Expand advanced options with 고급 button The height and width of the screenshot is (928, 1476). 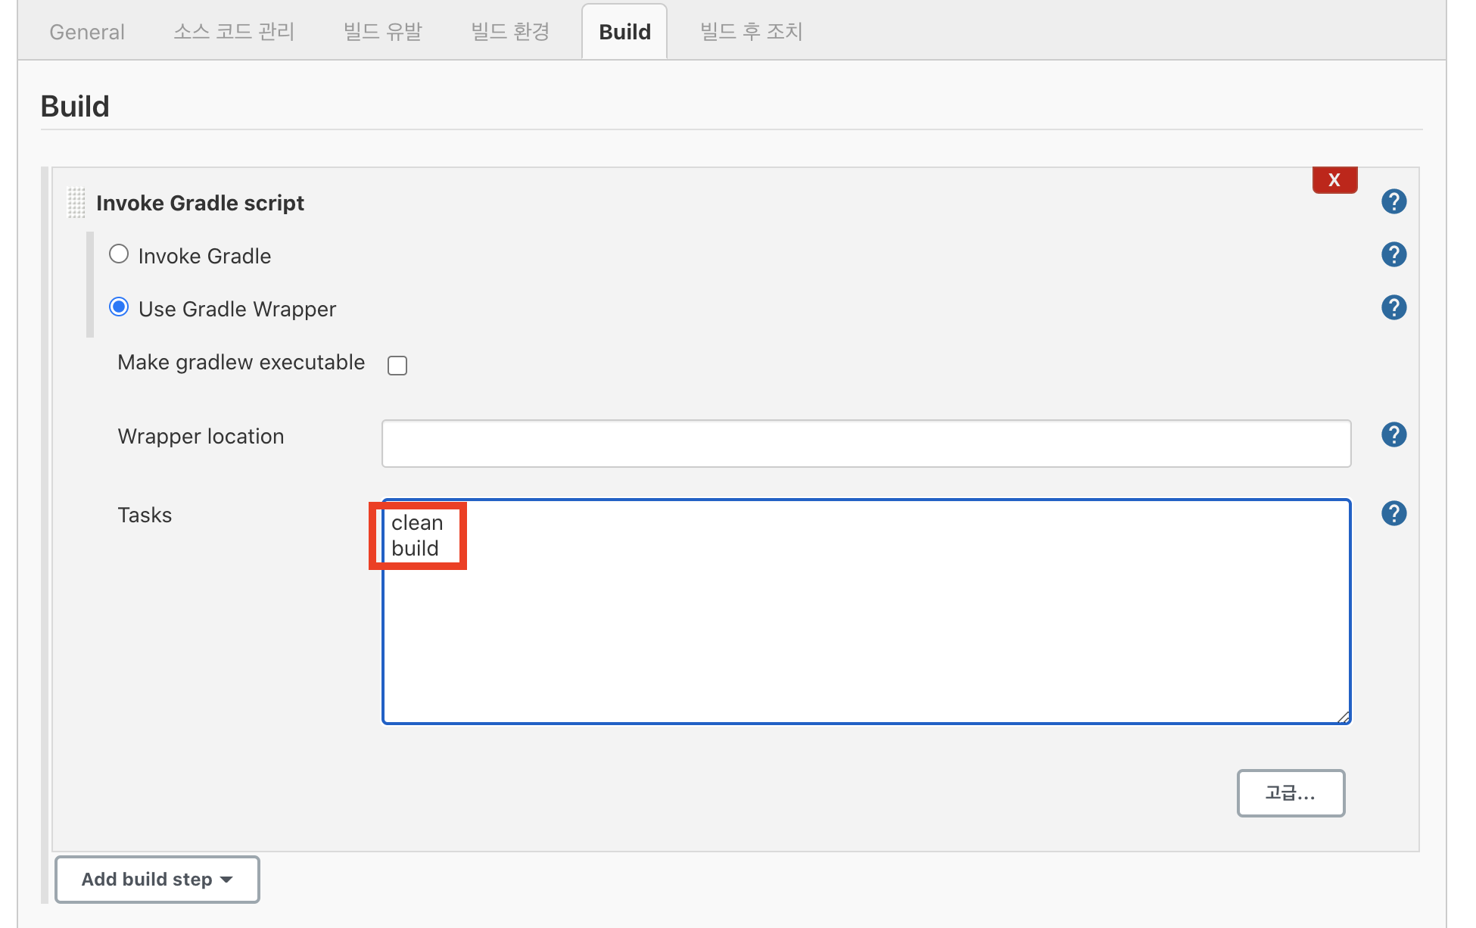click(x=1291, y=793)
